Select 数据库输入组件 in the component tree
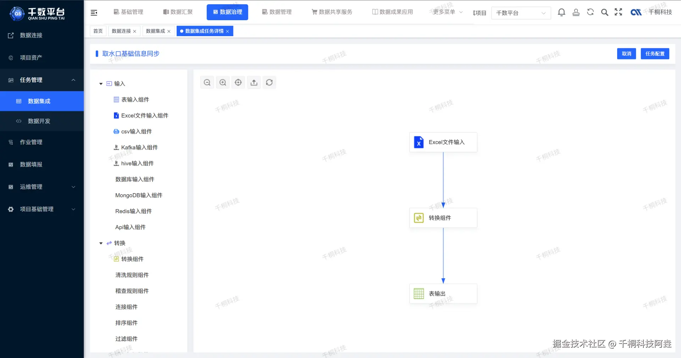 click(x=135, y=179)
